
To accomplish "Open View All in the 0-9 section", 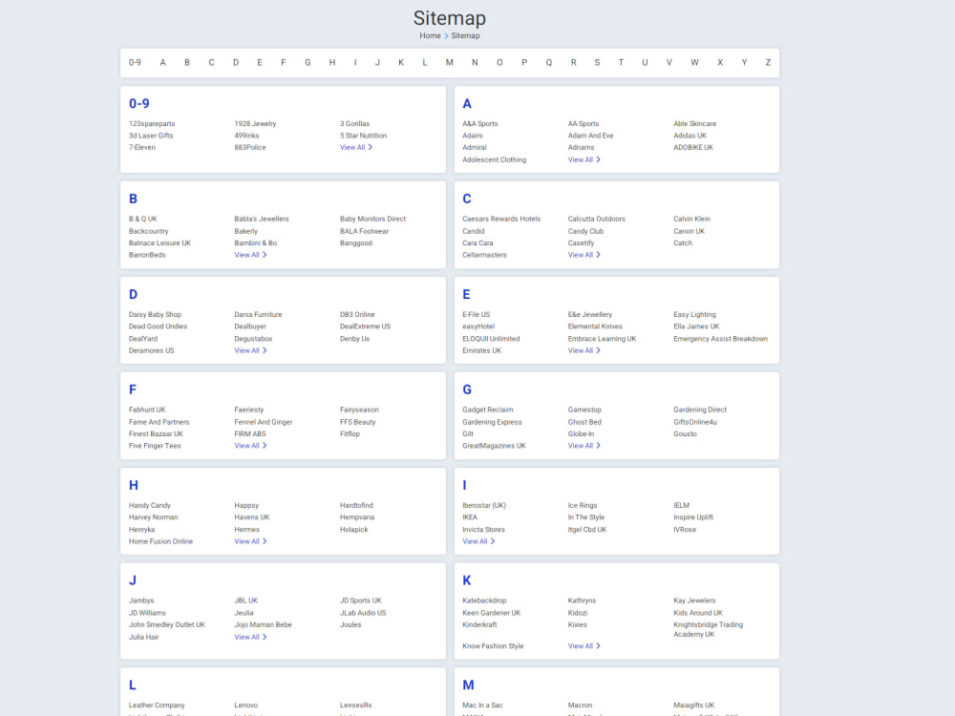I will pyautogui.click(x=355, y=147).
